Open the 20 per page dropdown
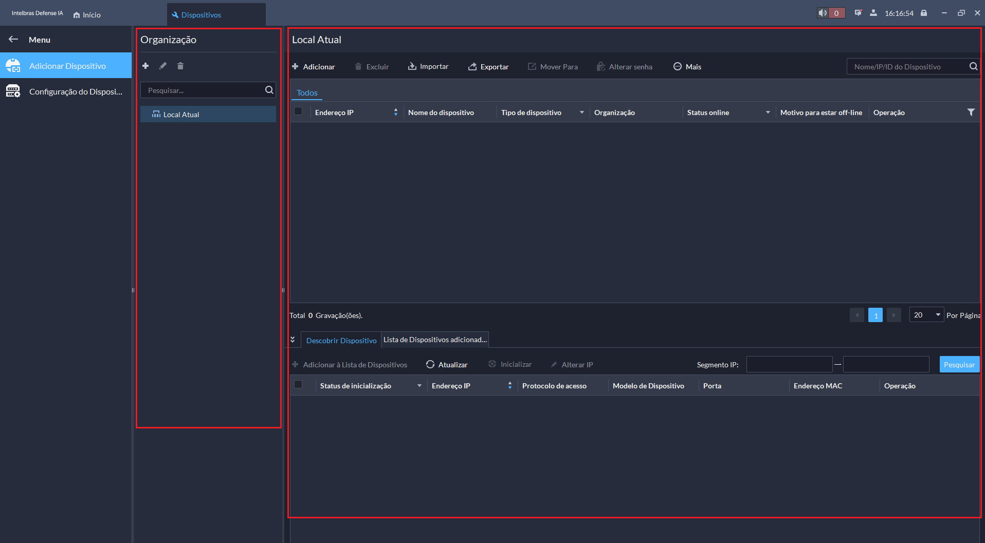Viewport: 985px width, 543px height. pyautogui.click(x=926, y=315)
